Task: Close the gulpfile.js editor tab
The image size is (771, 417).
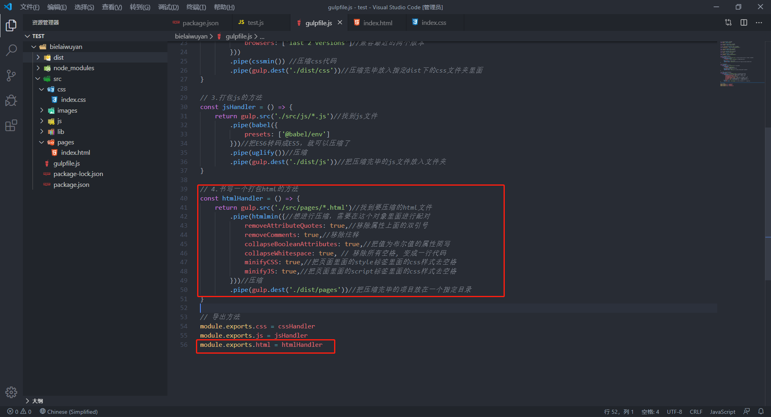Action: click(340, 22)
